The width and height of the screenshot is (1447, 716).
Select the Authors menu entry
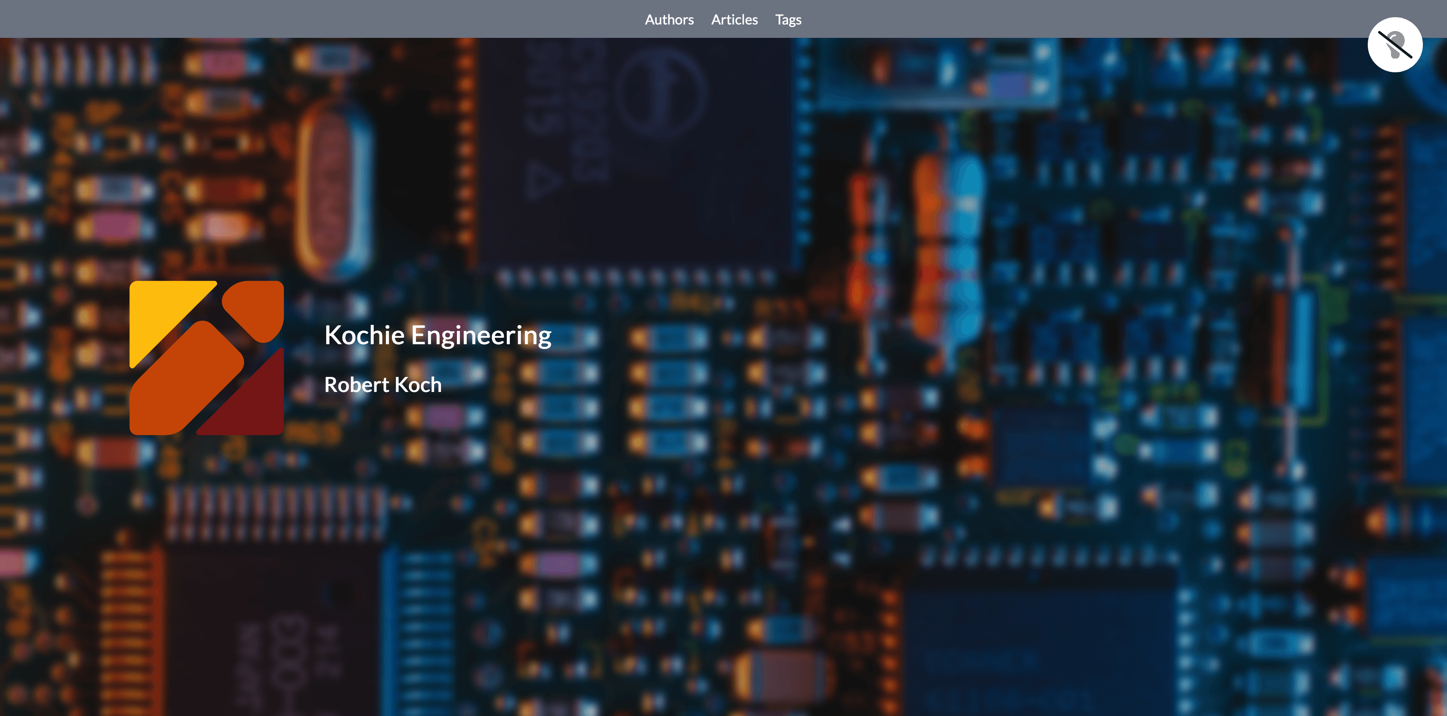tap(669, 20)
